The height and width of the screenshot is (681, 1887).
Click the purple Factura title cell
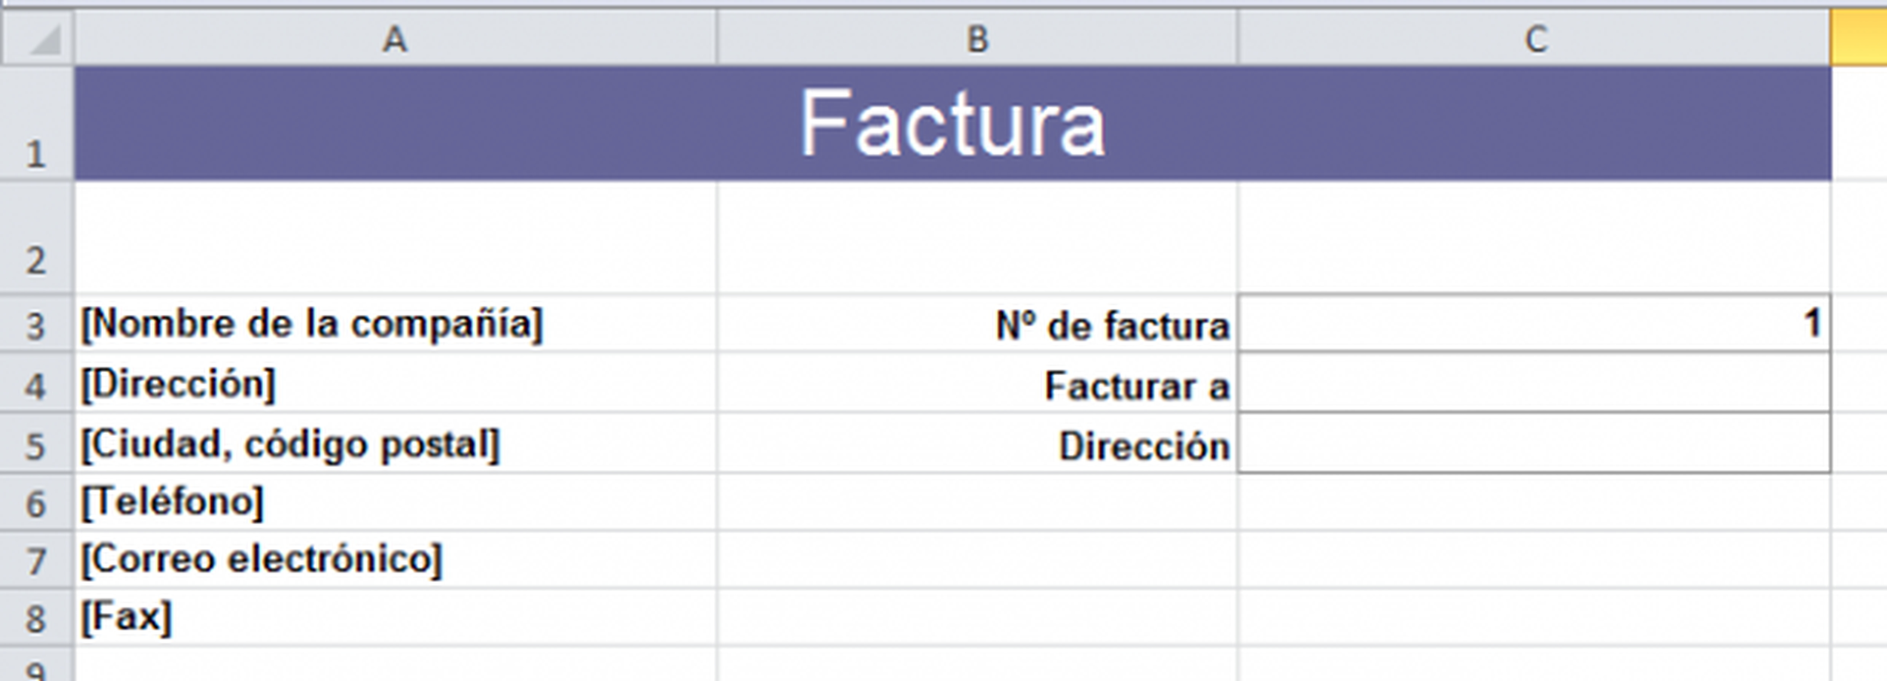[x=952, y=123]
